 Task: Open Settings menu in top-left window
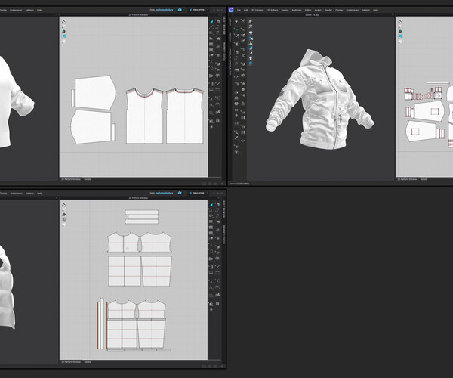pyautogui.click(x=29, y=10)
